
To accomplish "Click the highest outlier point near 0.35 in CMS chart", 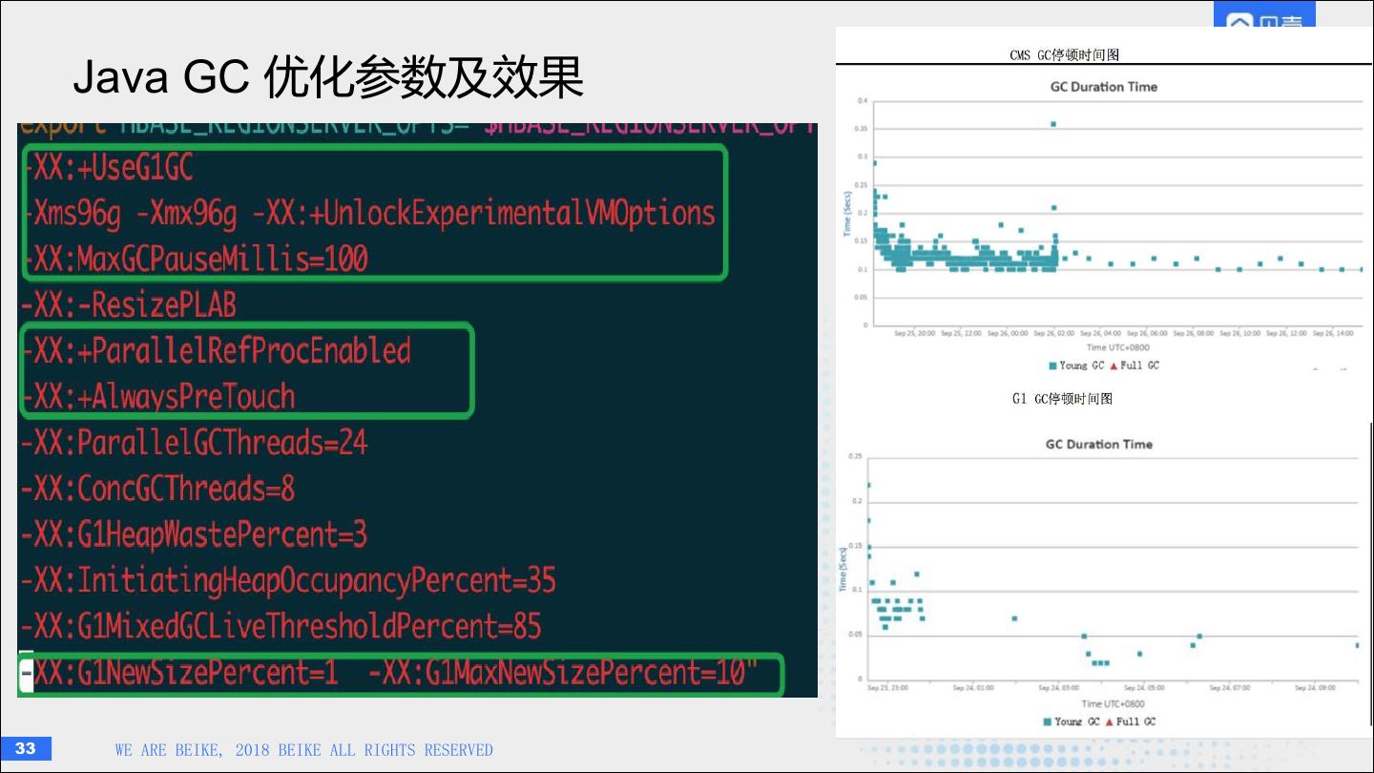I will point(1053,124).
